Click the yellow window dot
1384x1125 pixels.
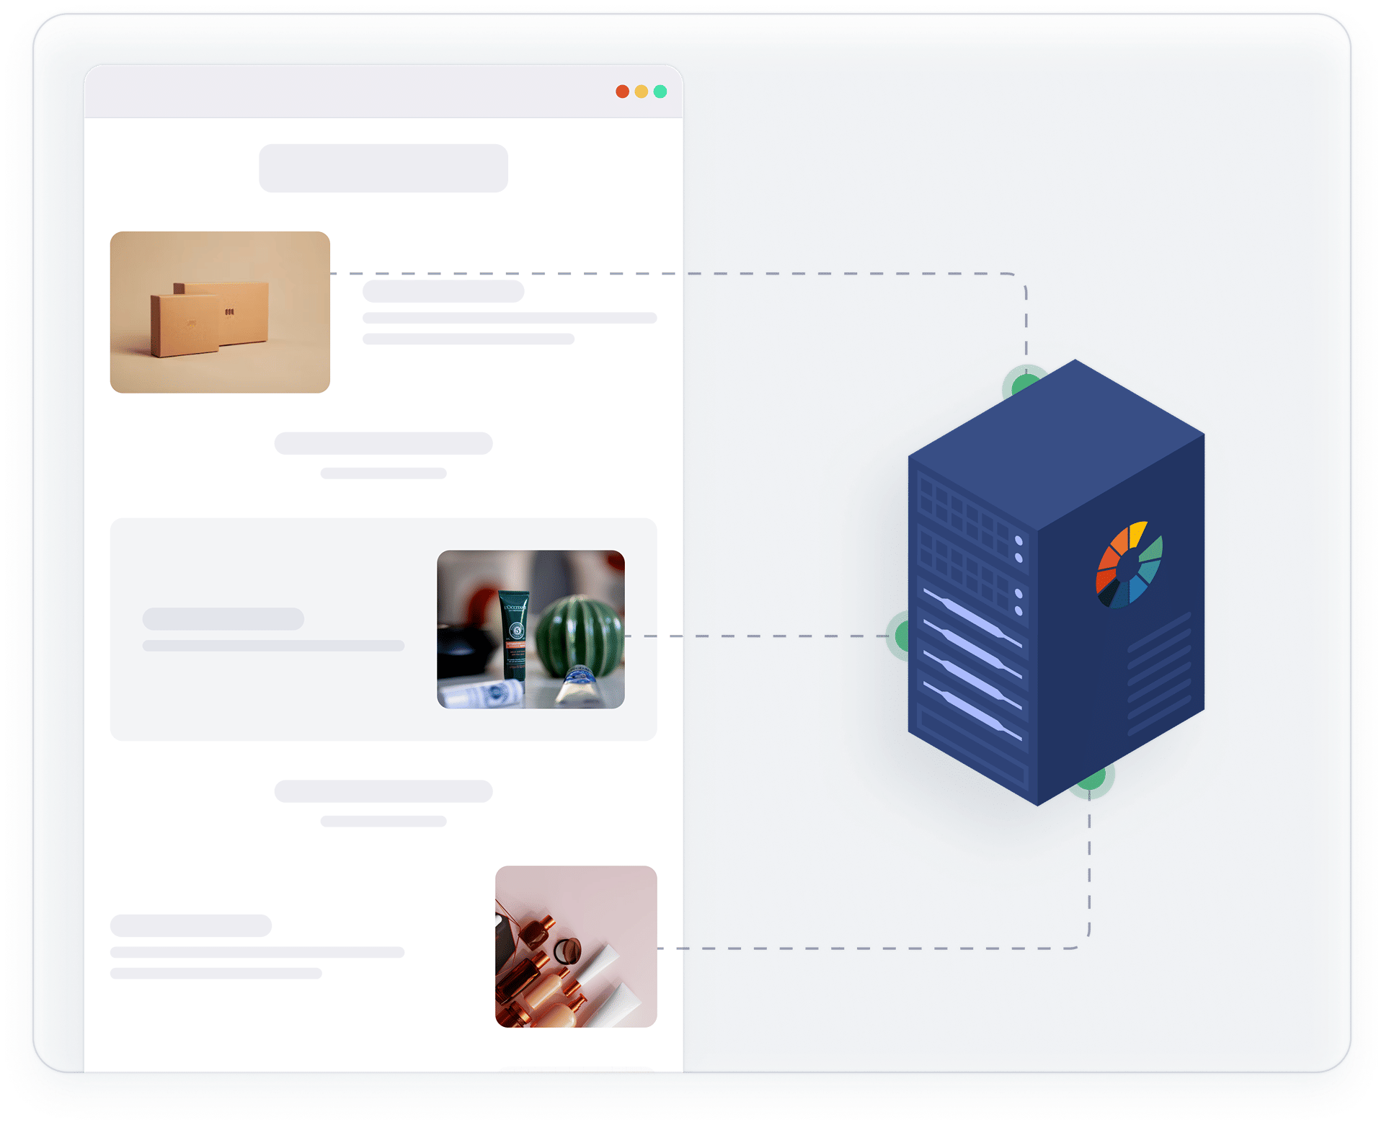tap(641, 92)
